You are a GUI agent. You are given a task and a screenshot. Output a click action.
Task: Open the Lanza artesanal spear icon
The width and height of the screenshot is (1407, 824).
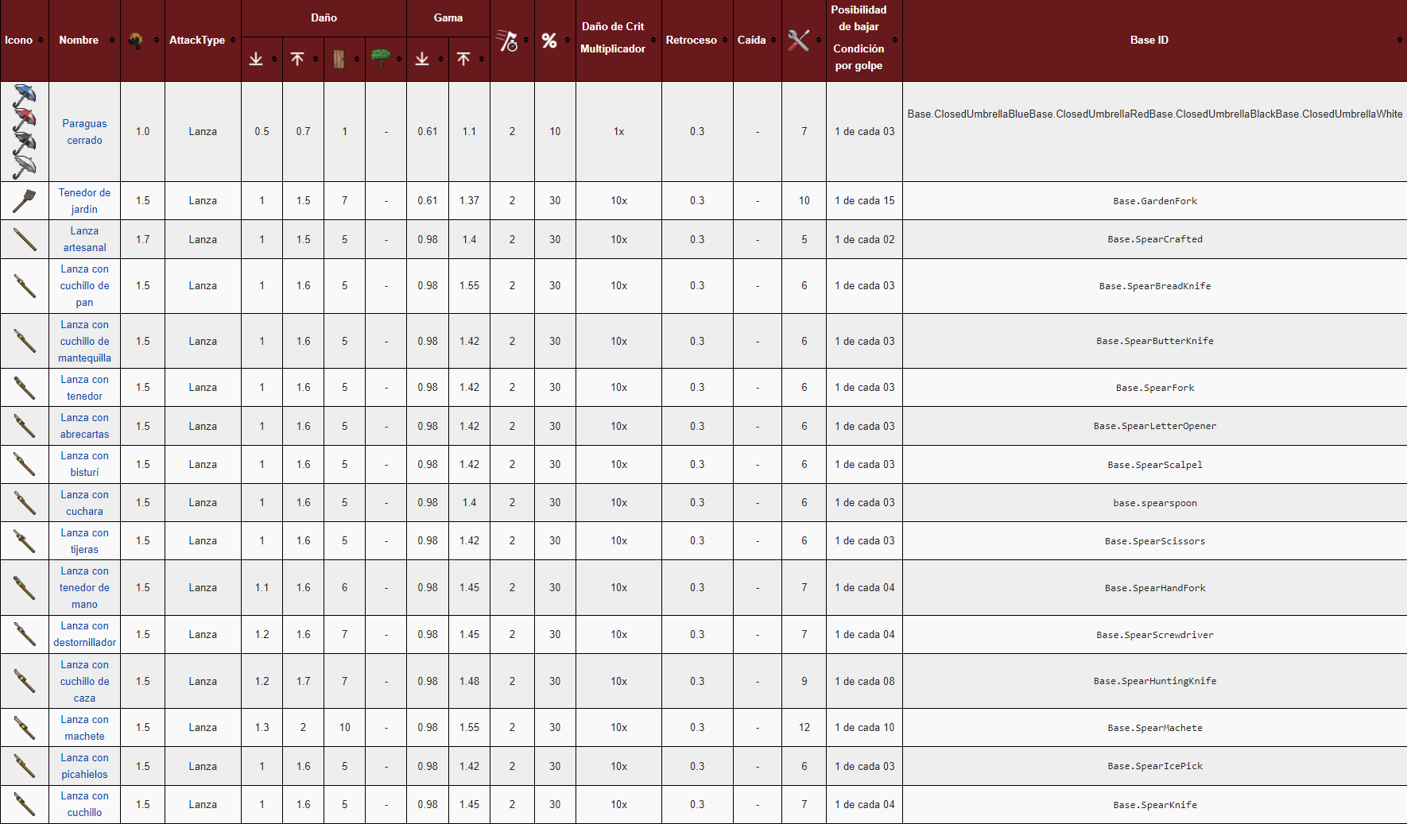[25, 239]
